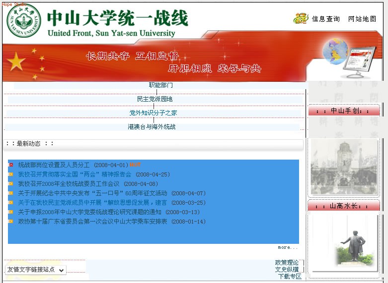Screen dimensions: 388x283
Task: Click the 山高水长 section header
Action: (344, 206)
